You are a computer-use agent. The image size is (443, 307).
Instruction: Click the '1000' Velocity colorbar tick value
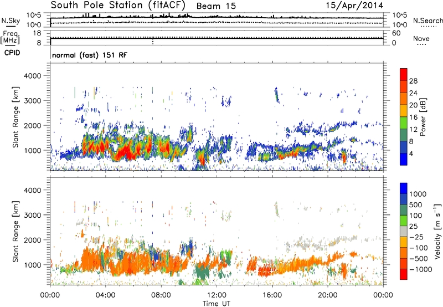click(x=418, y=194)
